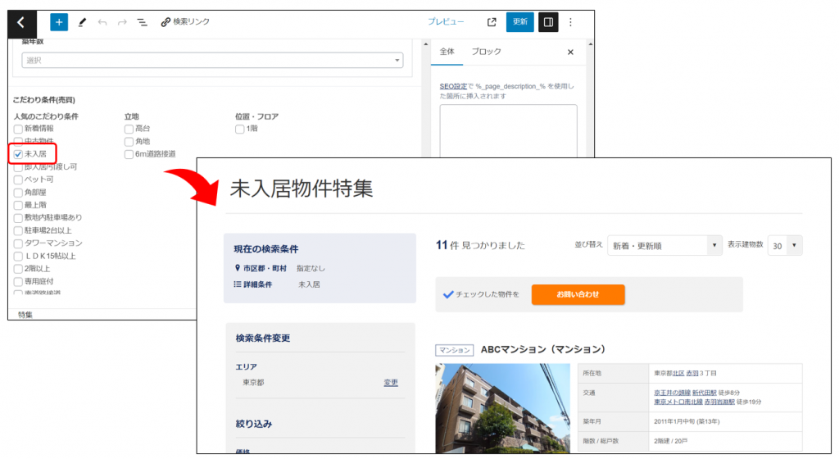Switch to the ブロック tab

click(486, 52)
